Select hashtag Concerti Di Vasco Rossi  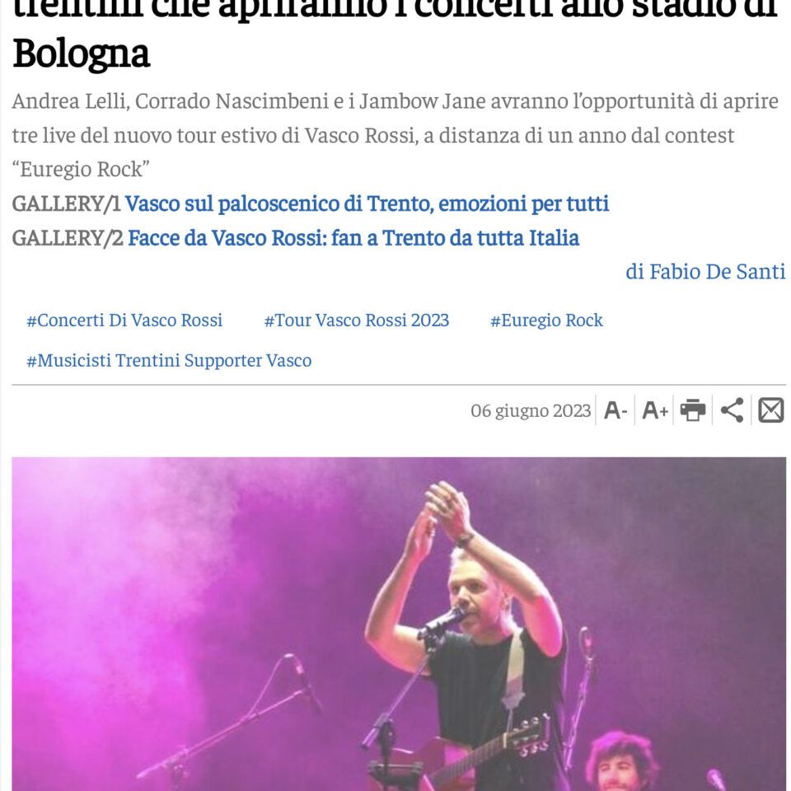[x=124, y=321]
